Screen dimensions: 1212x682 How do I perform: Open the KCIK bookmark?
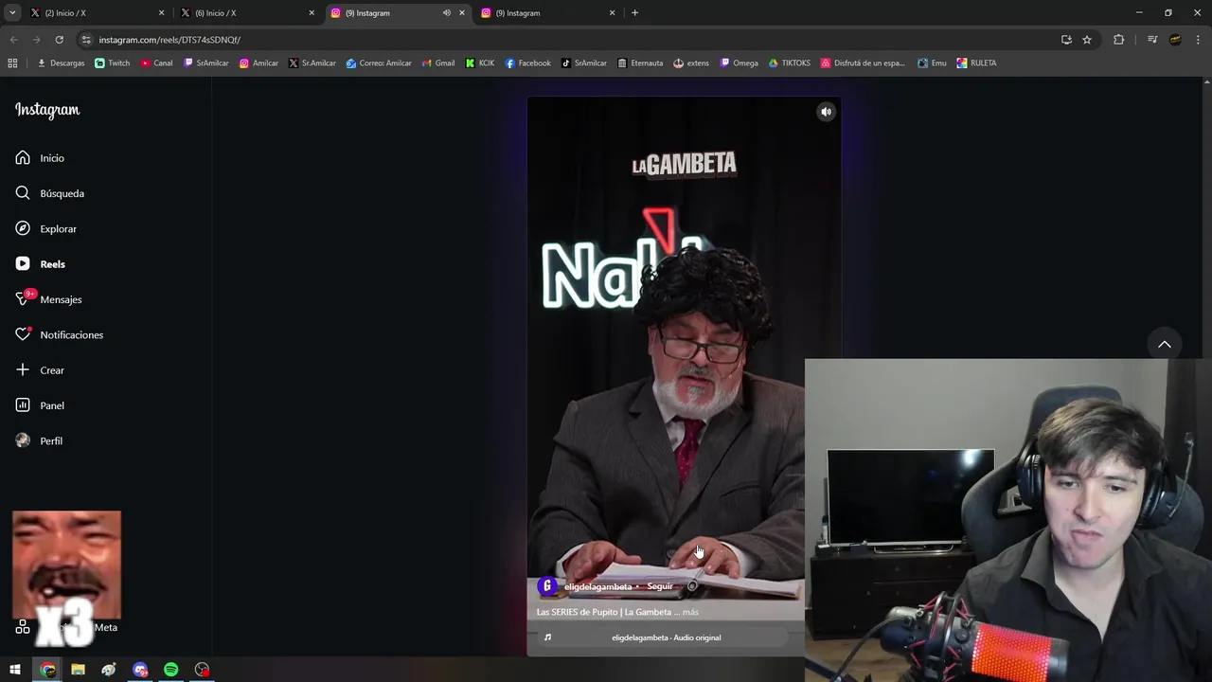(480, 63)
